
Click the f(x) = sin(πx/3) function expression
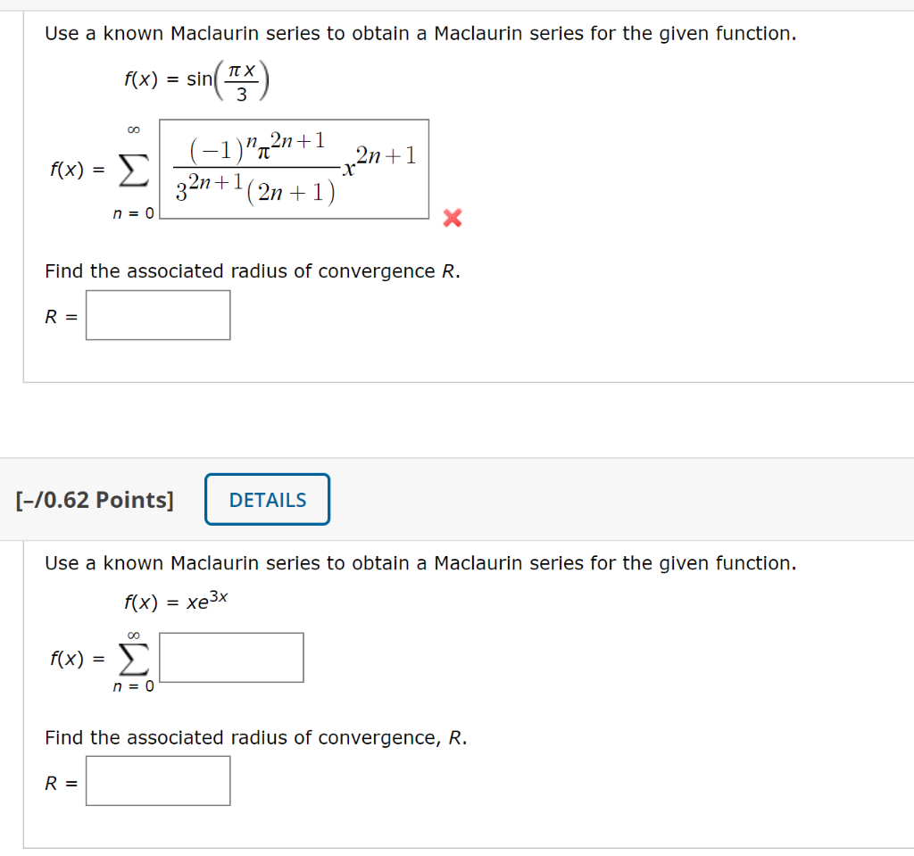(x=195, y=80)
